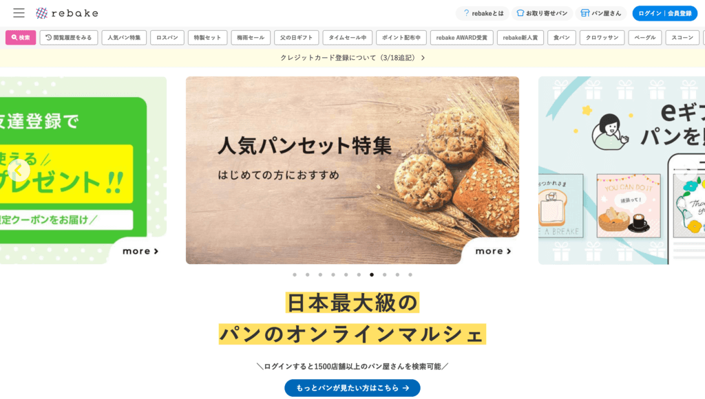Open 閲覧履歴をみる browsing history
The width and height of the screenshot is (705, 399).
click(x=69, y=38)
